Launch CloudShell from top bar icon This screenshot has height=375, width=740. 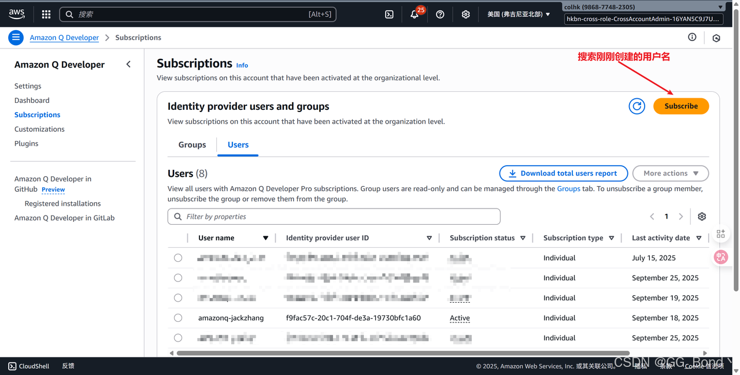[390, 14]
